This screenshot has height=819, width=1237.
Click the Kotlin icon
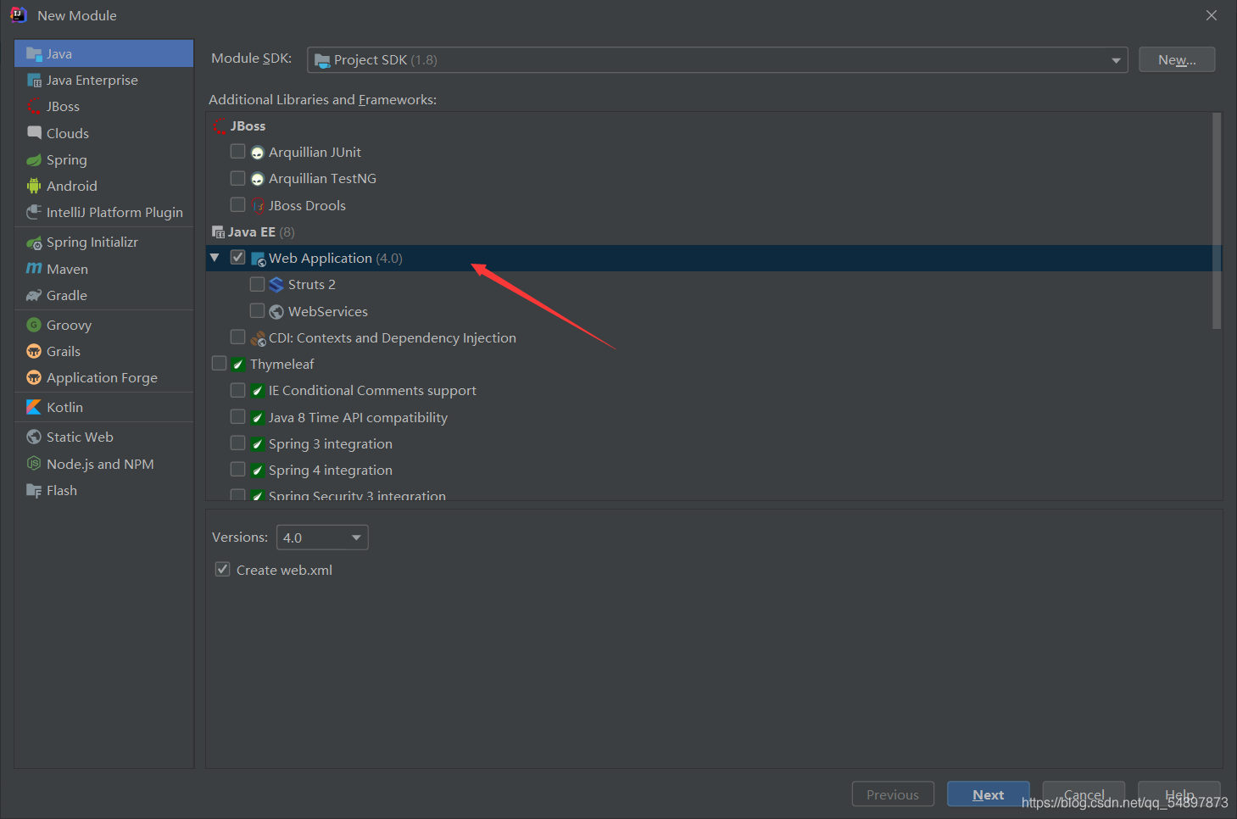pos(34,407)
